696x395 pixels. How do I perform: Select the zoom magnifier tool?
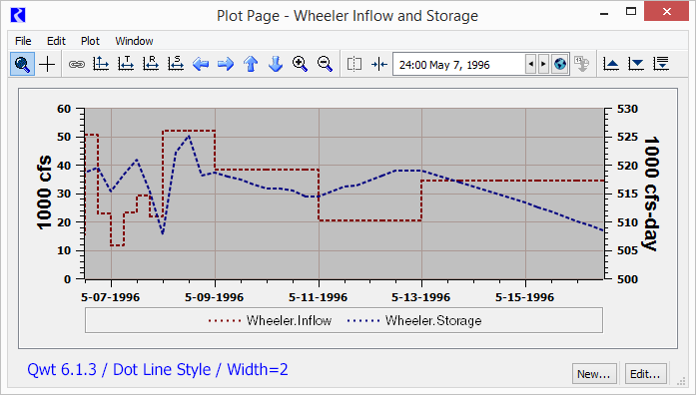coord(22,64)
